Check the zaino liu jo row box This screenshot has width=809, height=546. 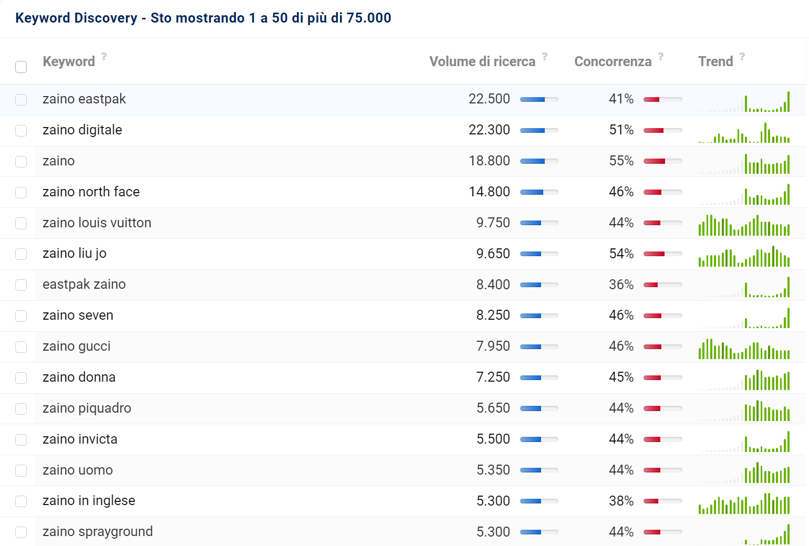[x=21, y=254]
